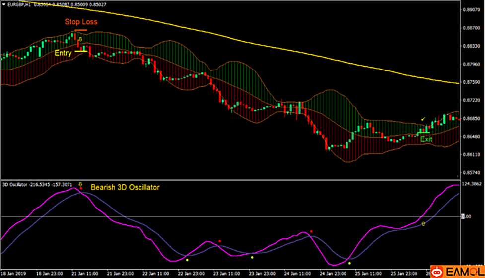Click the 24 Jan 11:00 time axis label
This screenshot has height=278, width=485.
pyautogui.click(x=297, y=274)
